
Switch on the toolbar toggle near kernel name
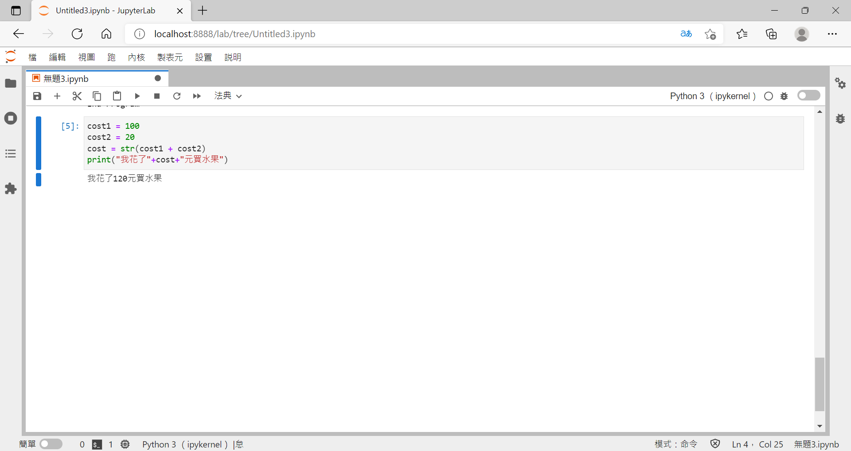(808, 95)
